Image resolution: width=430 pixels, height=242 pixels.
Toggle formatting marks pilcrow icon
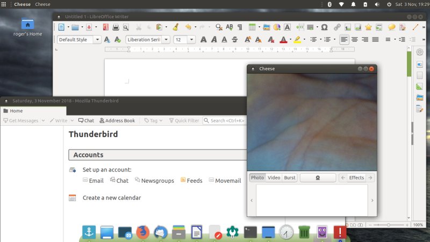(x=239, y=27)
